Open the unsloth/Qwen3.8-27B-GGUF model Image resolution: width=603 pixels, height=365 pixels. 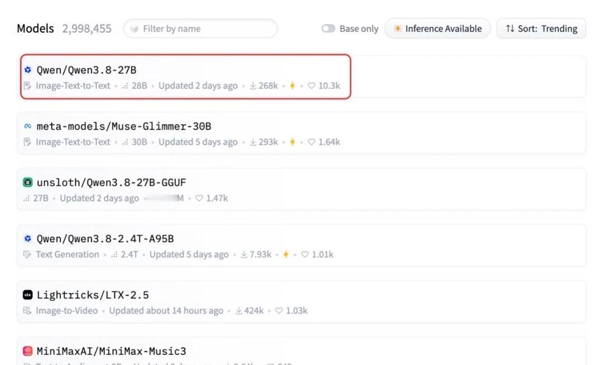click(111, 182)
